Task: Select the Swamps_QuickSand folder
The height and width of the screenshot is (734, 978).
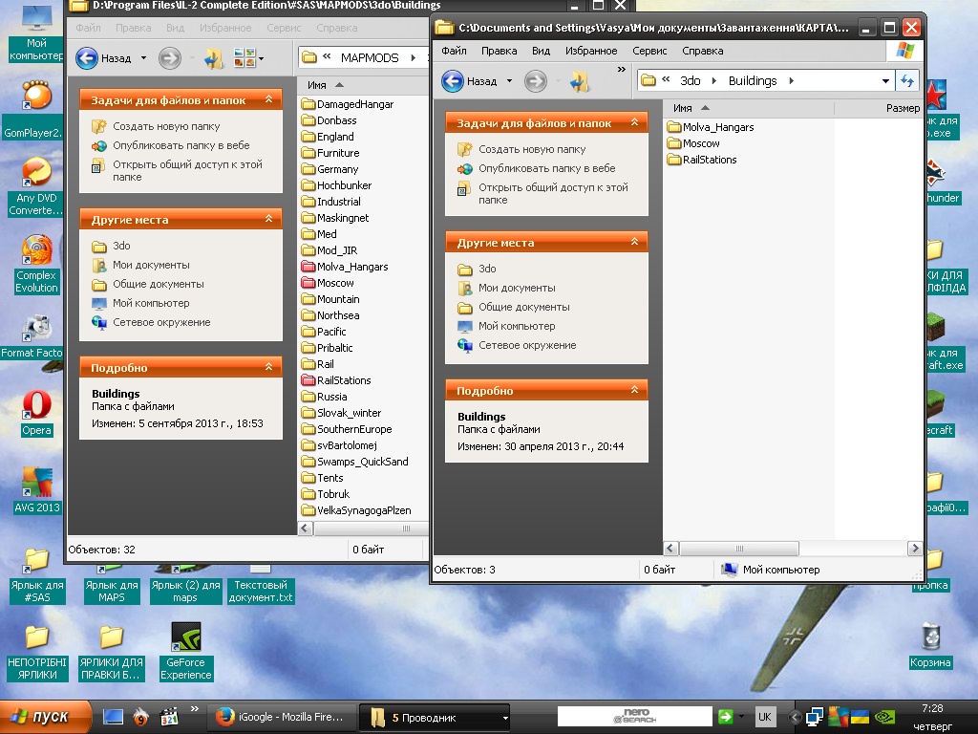Action: [x=361, y=462]
